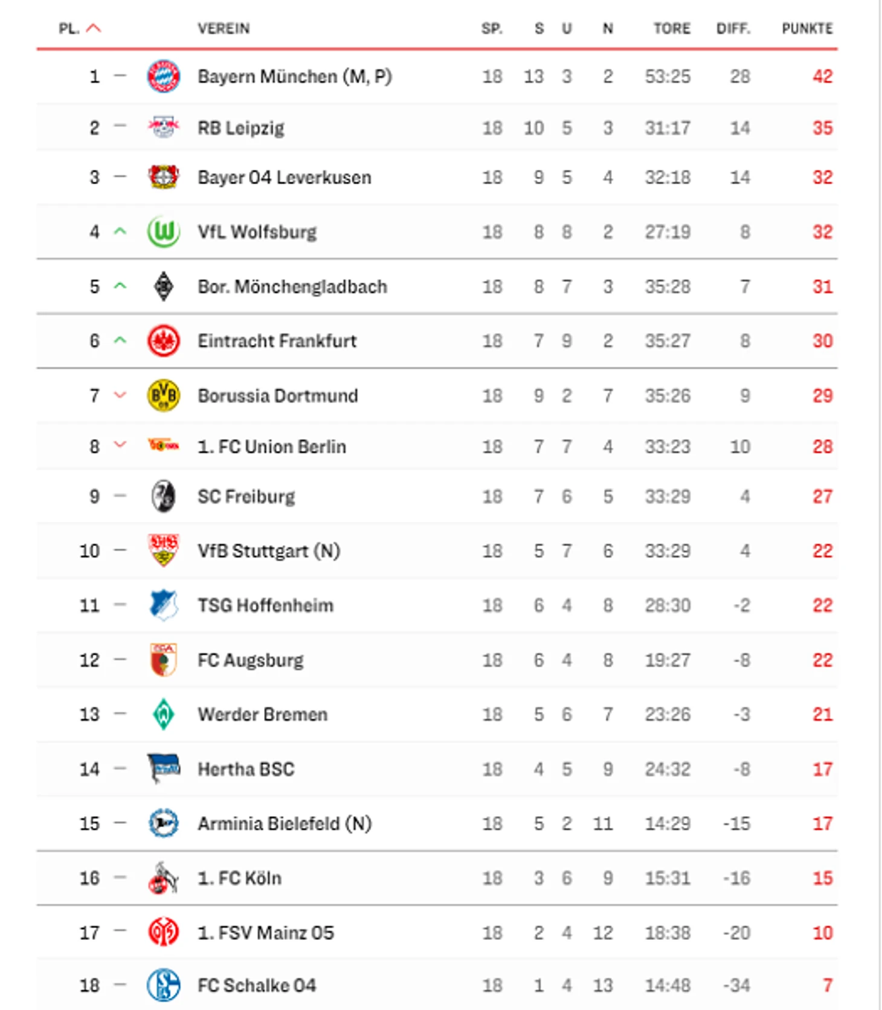
Task: Click the Borussia Dortmund BVB logo
Action: [x=163, y=396]
